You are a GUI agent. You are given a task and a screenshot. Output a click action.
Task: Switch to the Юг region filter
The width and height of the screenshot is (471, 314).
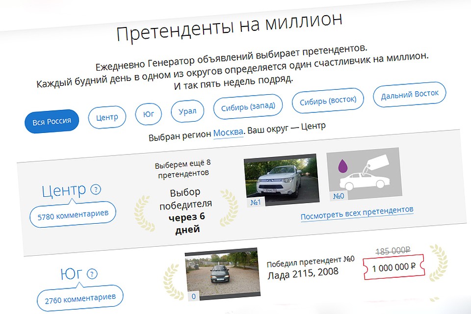pyautogui.click(x=148, y=114)
